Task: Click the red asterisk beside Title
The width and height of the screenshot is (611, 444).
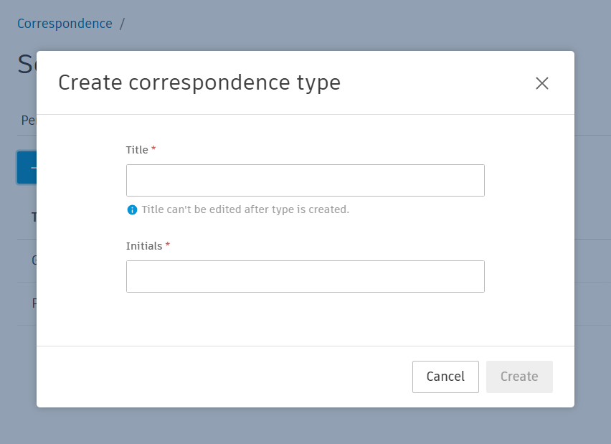Action: 153,149
